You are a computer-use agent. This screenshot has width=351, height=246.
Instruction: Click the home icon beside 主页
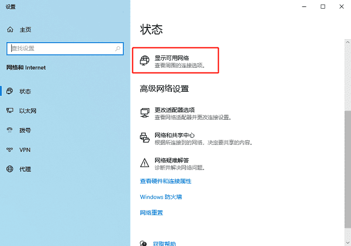click(10, 30)
